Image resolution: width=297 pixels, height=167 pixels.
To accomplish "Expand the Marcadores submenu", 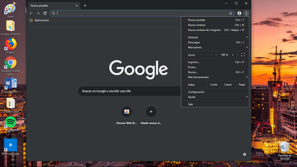I will [x=215, y=48].
